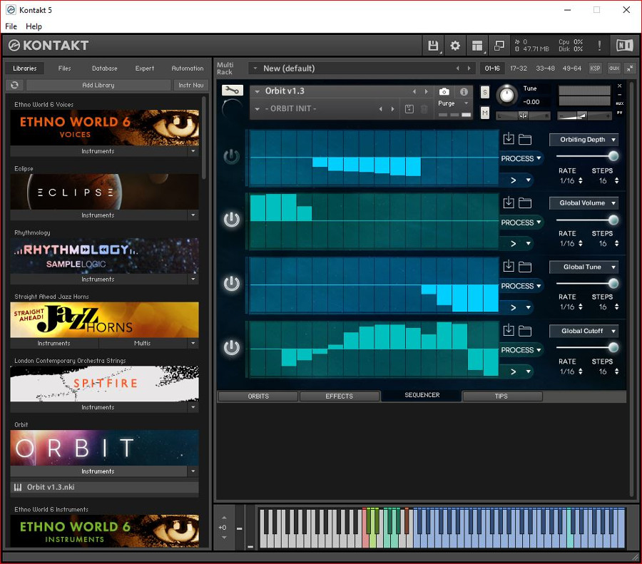Screen dimensions: 642x564
Task: Switch to the ORBITS tab
Action: [258, 396]
